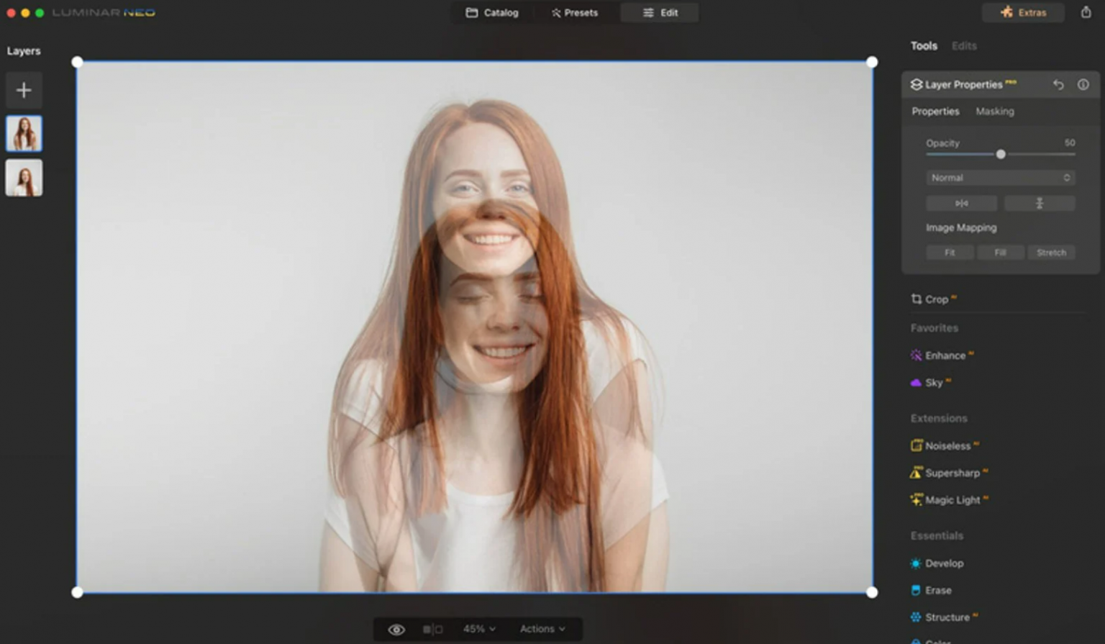Screen dimensions: 1105x644
Task: Open the Supersharp extension
Action: click(950, 473)
